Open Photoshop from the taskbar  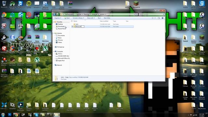pyautogui.click(x=10, y=115)
